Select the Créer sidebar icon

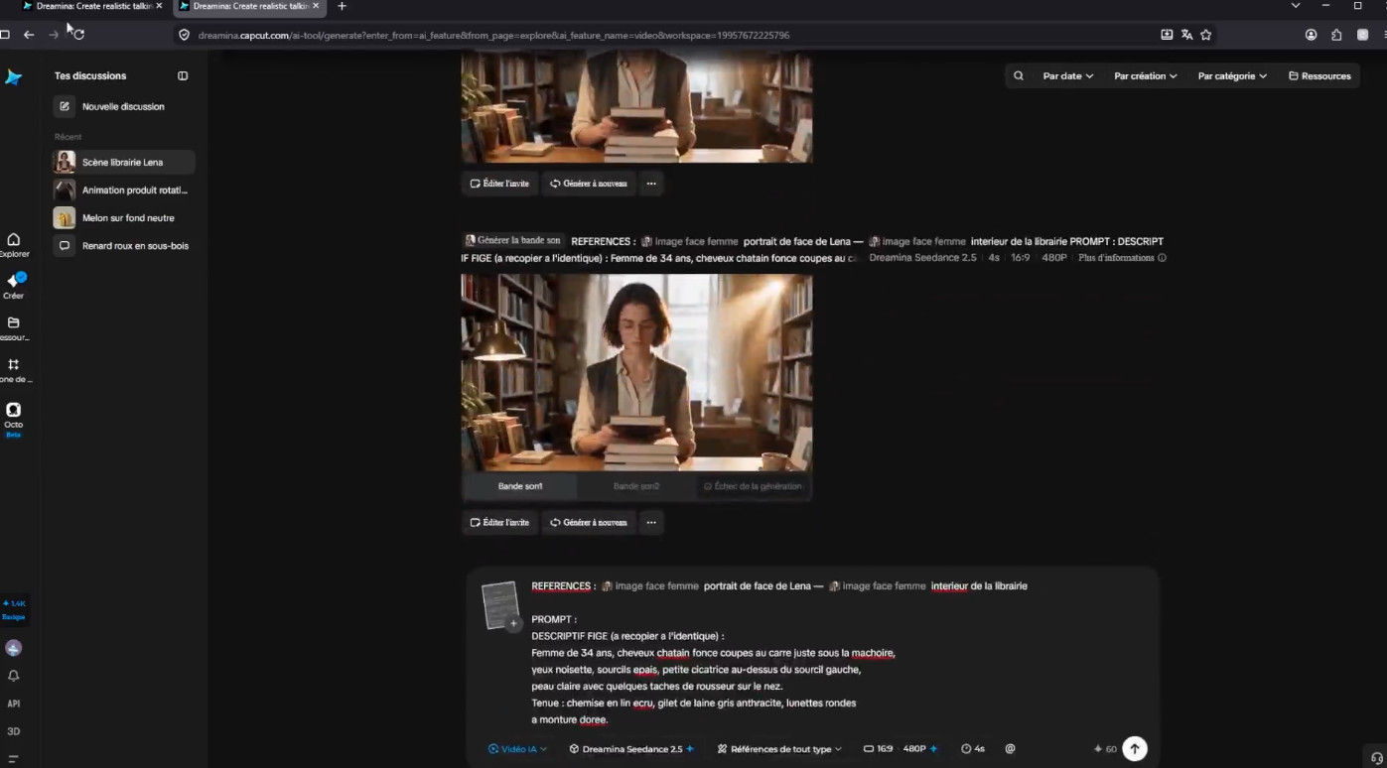[14, 286]
